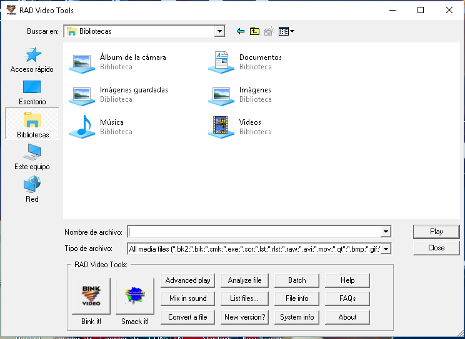The image size is (465, 339).
Task: Maximize the RAD Video Tools window
Action: coord(421,10)
